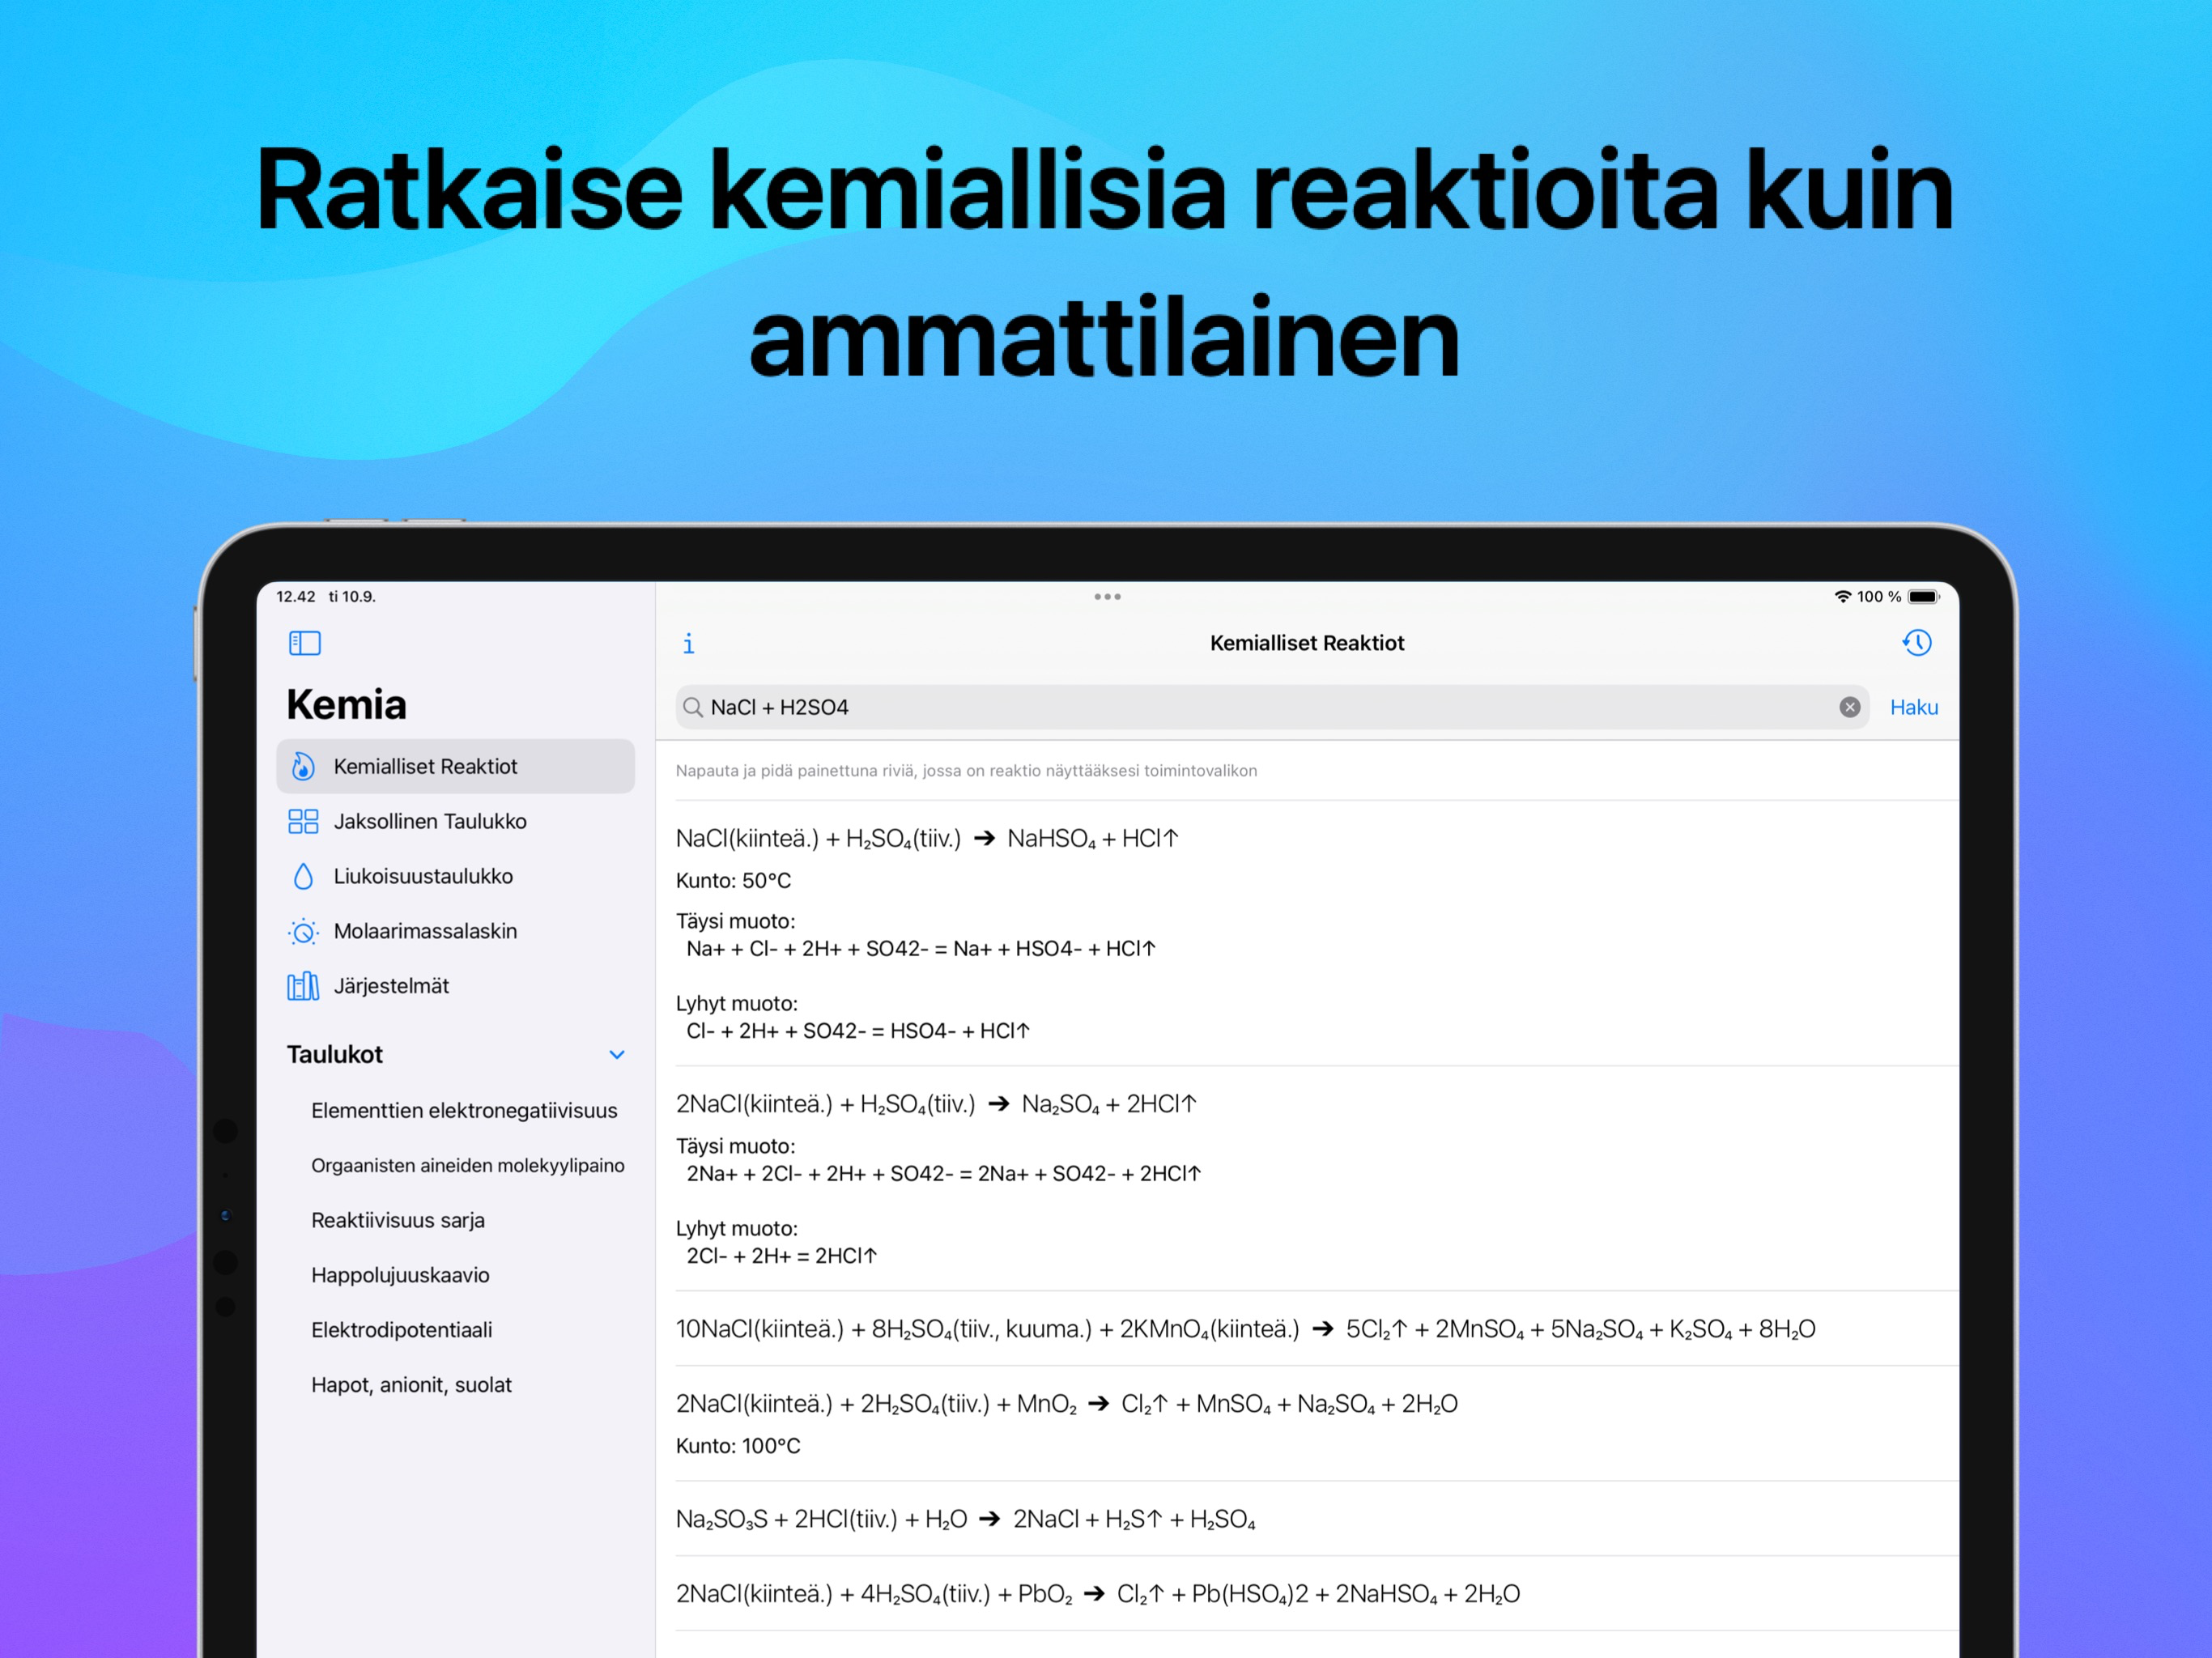Open Elektrodipotentiaali table
The width and height of the screenshot is (2212, 1658).
(x=401, y=1330)
